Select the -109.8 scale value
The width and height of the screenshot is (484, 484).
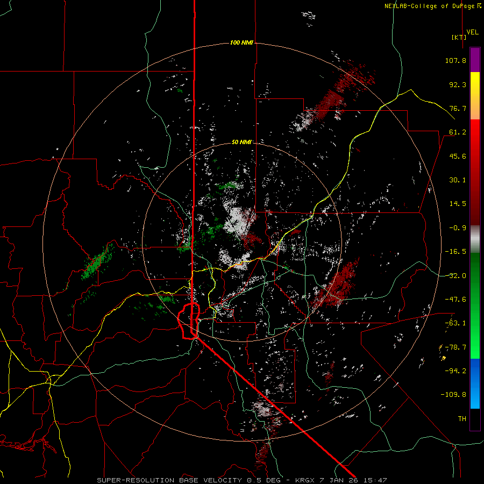[x=453, y=395]
